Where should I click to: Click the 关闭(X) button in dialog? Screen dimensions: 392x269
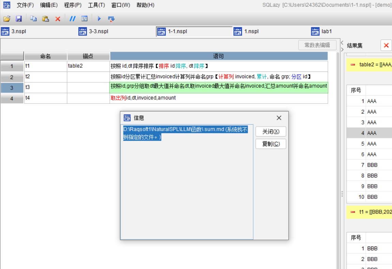click(x=271, y=132)
